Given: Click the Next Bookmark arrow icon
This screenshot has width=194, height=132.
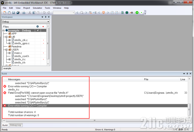Looking at the screenshot, I should (108, 13).
